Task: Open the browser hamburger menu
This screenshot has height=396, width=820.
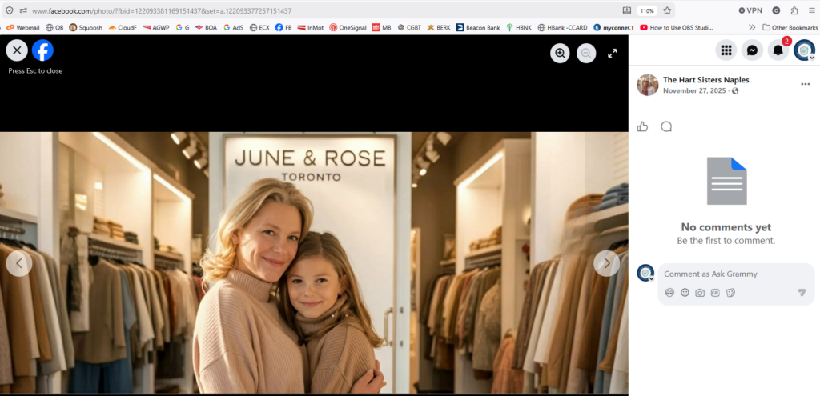Action: click(x=812, y=10)
